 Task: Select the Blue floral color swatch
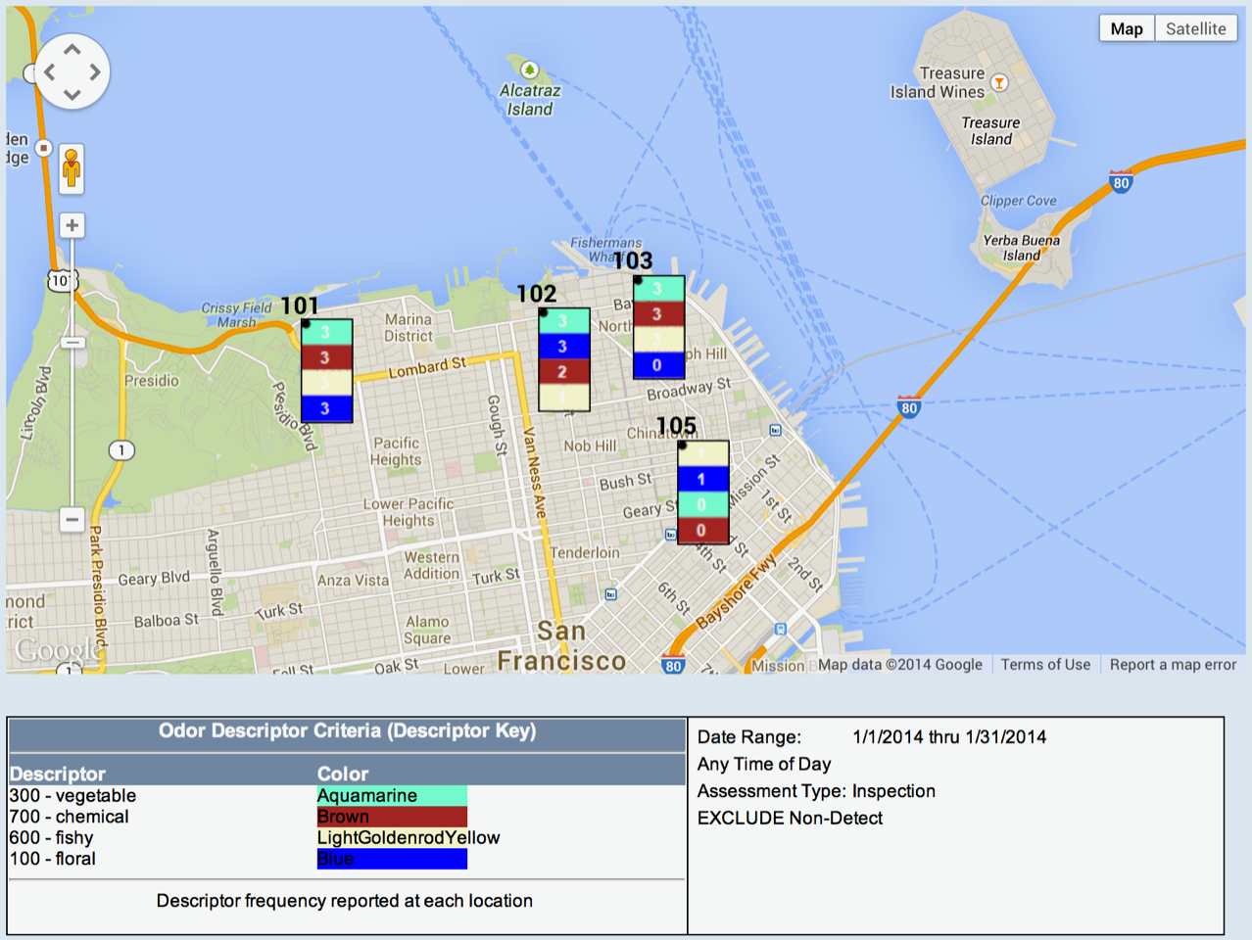click(392, 859)
